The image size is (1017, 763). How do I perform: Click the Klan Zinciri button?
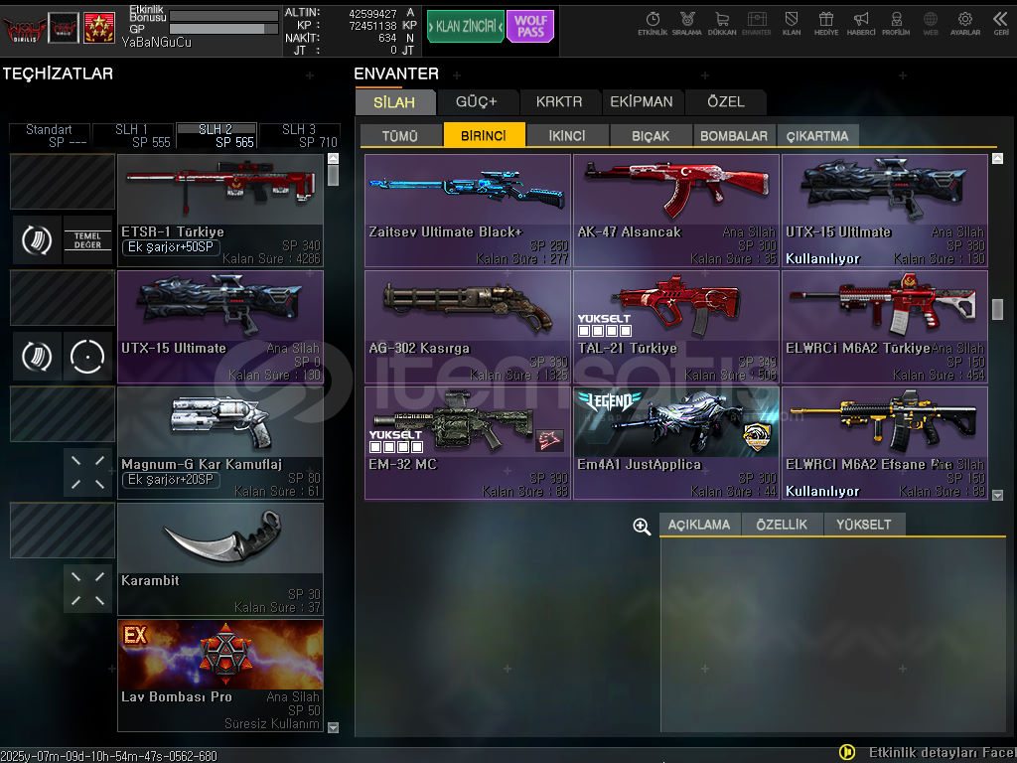[466, 26]
